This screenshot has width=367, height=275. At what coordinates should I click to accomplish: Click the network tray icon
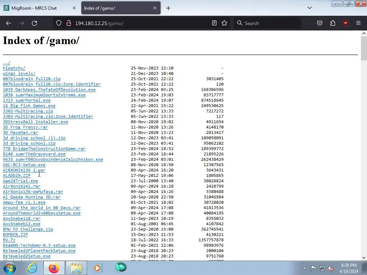pos(322,268)
